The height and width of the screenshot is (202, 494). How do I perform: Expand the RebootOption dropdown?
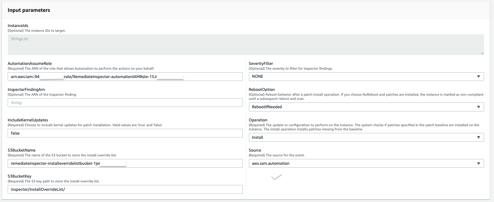point(366,107)
